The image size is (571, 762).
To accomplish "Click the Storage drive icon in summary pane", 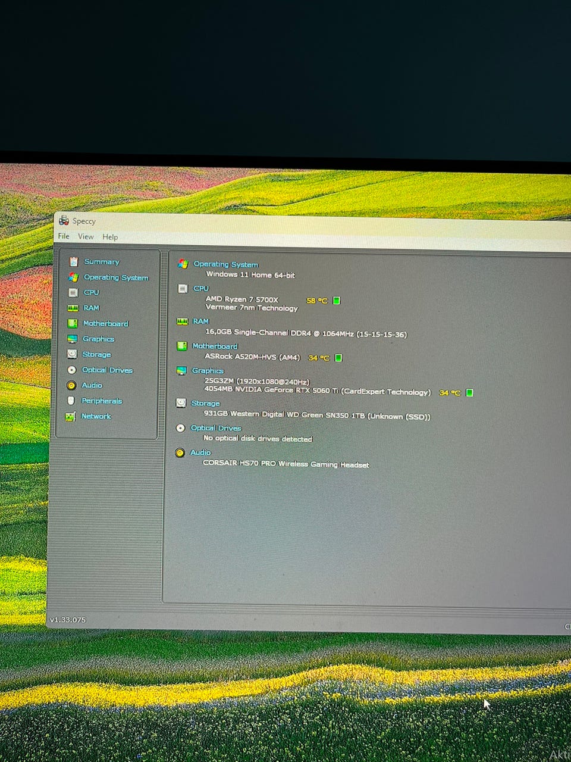I will click(181, 403).
